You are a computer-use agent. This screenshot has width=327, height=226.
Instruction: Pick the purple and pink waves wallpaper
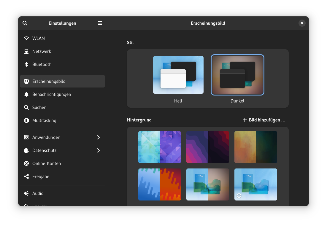(x=207, y=147)
